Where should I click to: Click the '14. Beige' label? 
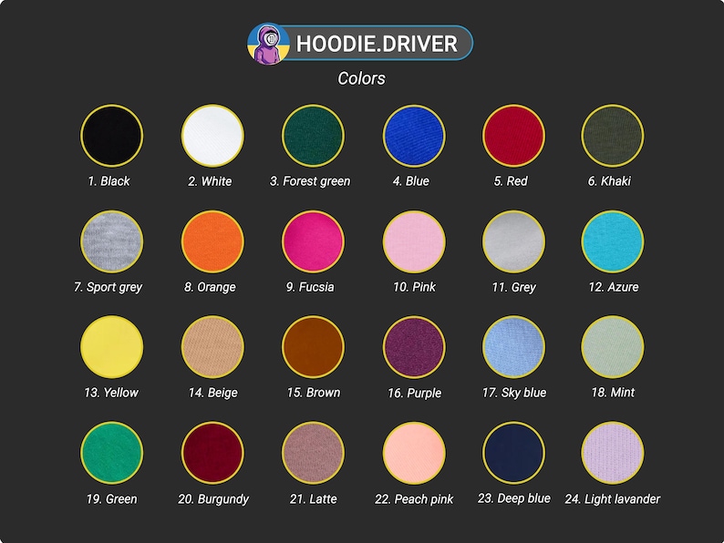click(x=212, y=393)
